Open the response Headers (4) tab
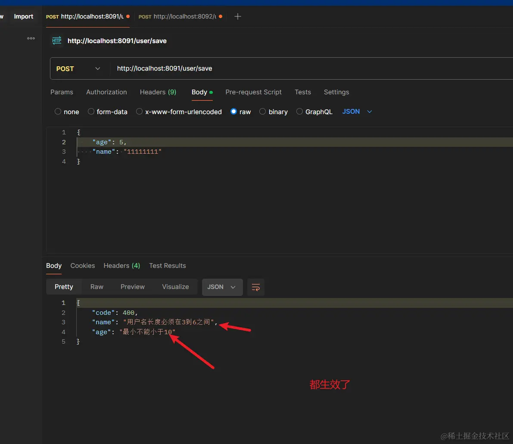This screenshot has width=513, height=444. [x=122, y=266]
